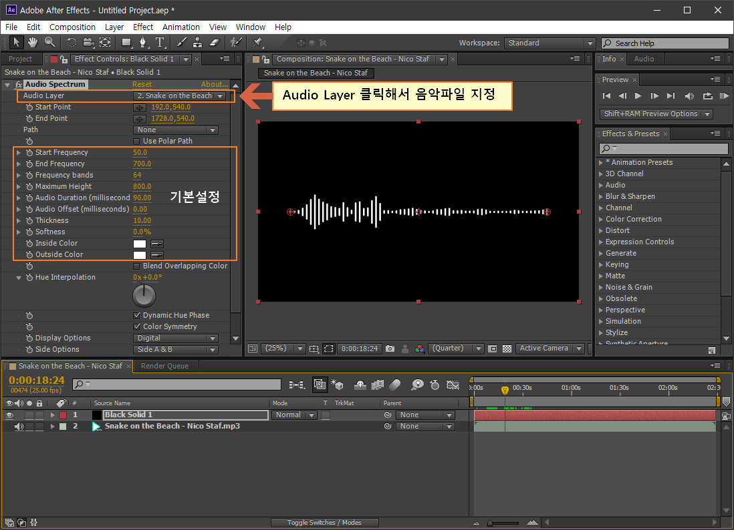Image resolution: width=734 pixels, height=530 pixels.
Task: Open the Audio Layer dropdown
Action: (x=180, y=96)
